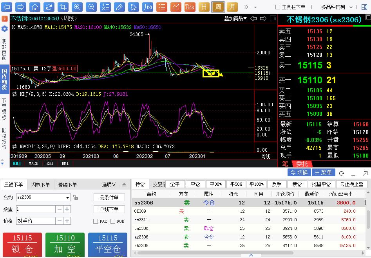Open the toolbar dropdown triangle

pyautogui.click(x=255, y=7)
